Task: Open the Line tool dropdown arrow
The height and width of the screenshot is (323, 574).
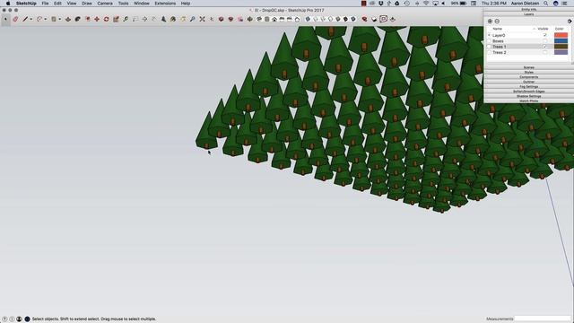Action: point(31,19)
